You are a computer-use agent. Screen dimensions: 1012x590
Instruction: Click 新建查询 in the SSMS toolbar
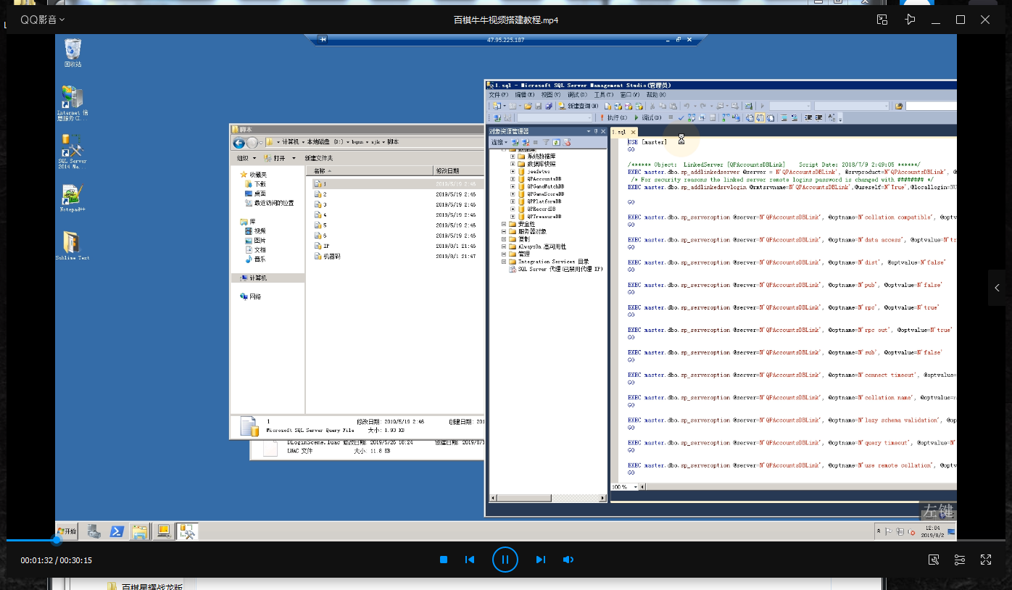coord(578,106)
